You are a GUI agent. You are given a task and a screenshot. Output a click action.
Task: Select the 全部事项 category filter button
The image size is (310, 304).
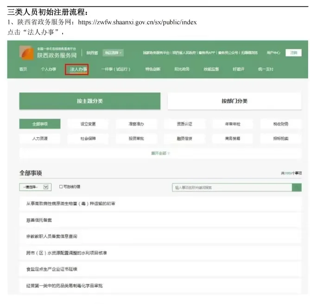pos(40,124)
